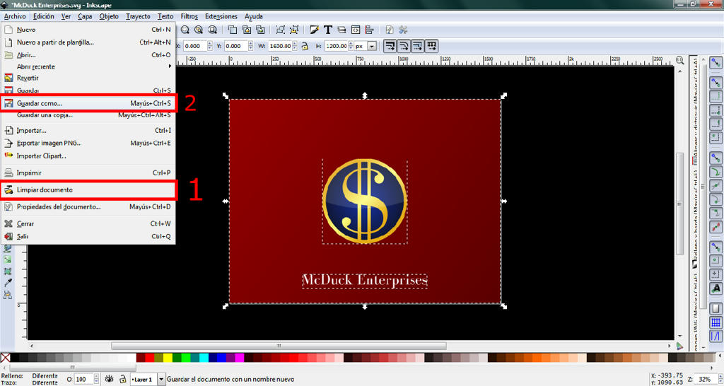The image size is (724, 386).
Task: Select Importar... menu entry
Action: (88, 131)
